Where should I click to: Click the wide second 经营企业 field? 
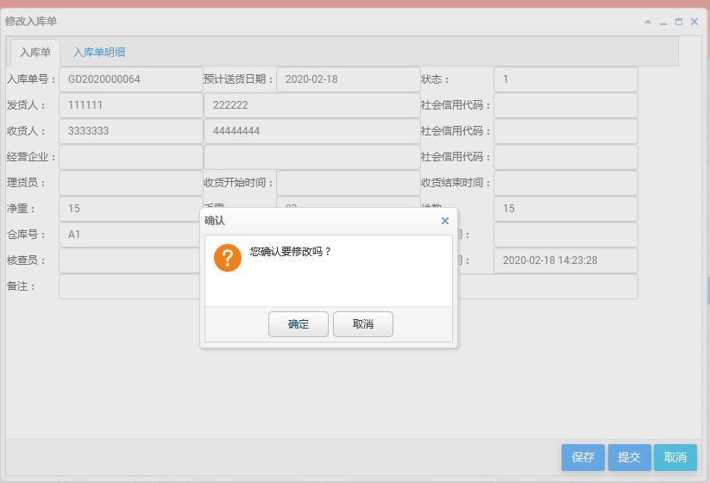pyautogui.click(x=312, y=157)
